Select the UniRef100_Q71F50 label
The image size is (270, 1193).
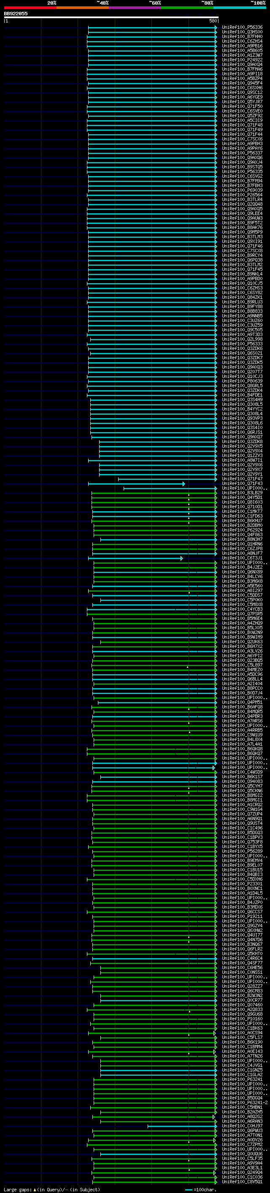tap(242, 106)
